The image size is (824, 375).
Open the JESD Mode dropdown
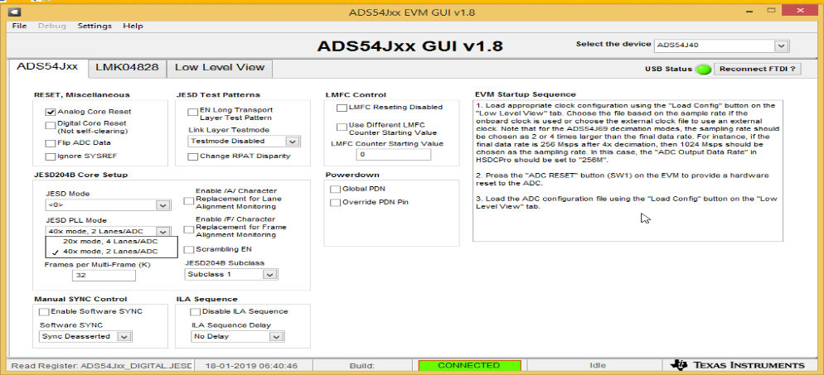pos(109,205)
